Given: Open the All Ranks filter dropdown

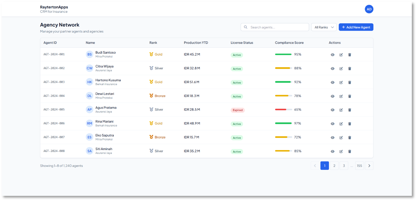Looking at the screenshot, I should click(324, 27).
